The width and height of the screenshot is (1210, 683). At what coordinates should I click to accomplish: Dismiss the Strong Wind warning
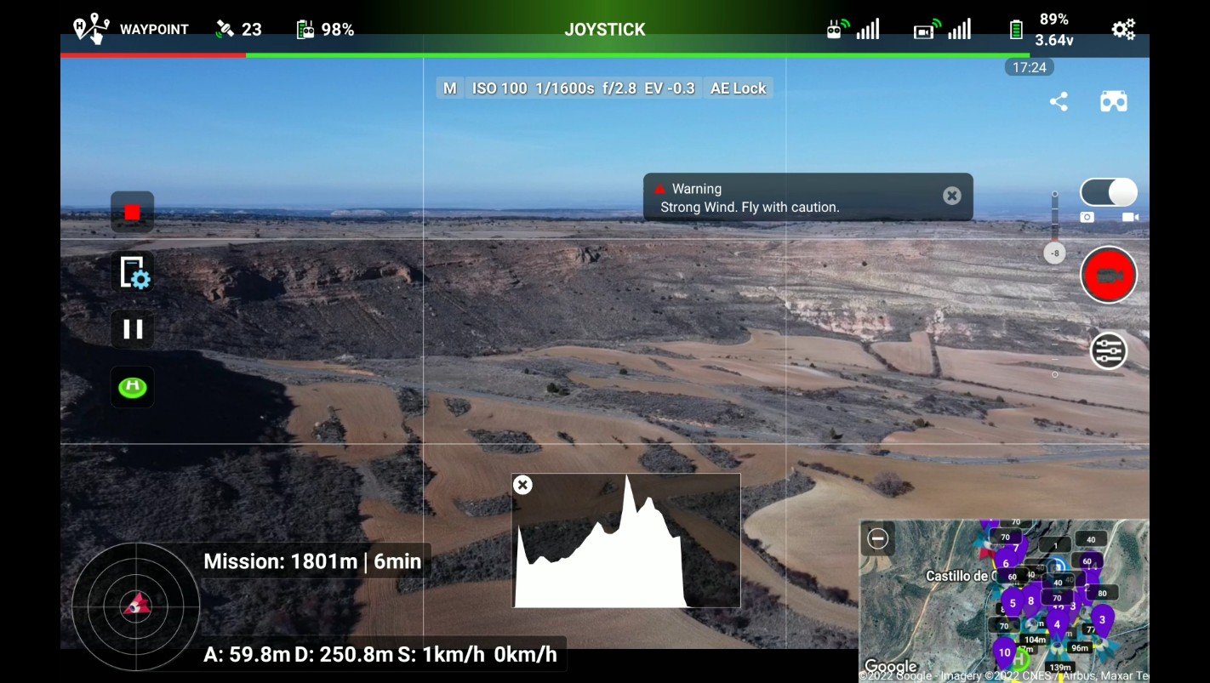pos(950,196)
